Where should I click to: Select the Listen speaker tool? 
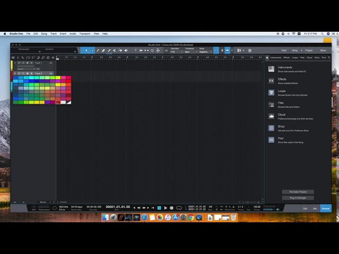click(126, 50)
